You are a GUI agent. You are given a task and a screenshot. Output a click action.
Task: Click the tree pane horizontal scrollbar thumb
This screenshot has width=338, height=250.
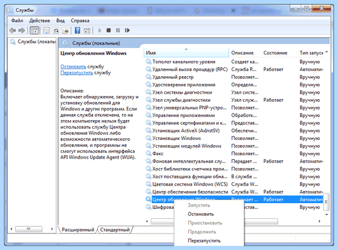(29, 229)
